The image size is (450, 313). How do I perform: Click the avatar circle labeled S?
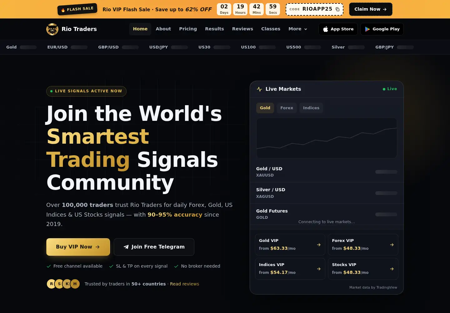pos(59,284)
